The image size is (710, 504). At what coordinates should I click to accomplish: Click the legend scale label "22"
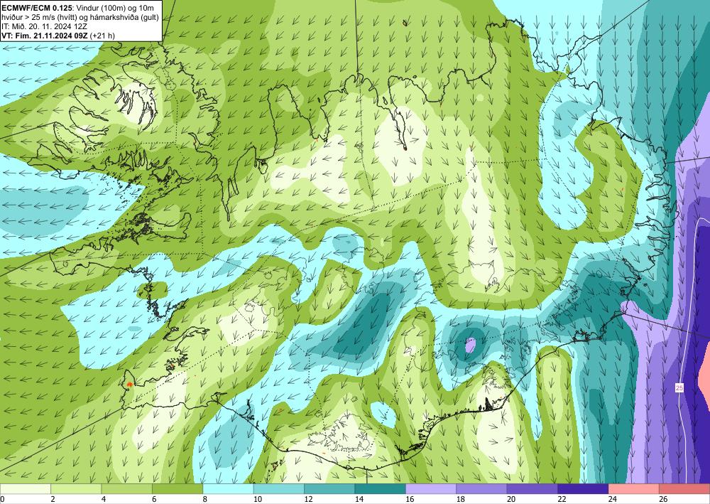click(562, 499)
